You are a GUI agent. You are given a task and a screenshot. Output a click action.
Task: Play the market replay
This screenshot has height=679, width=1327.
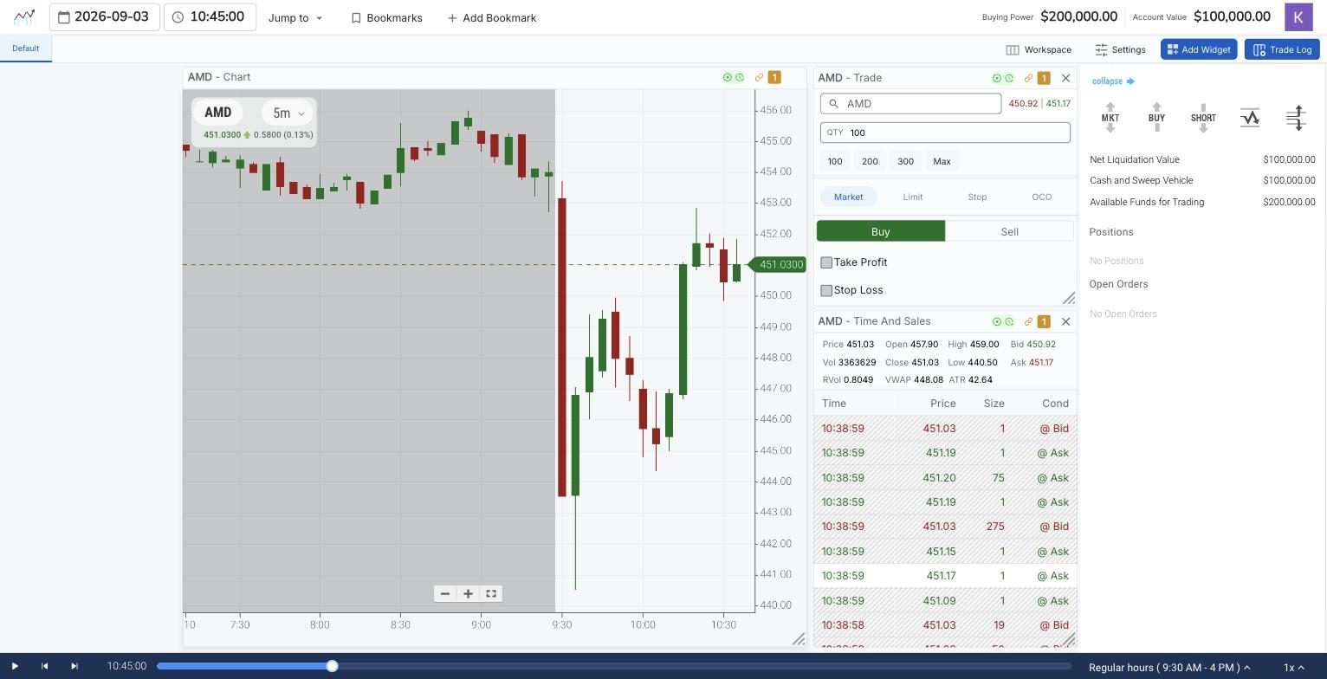(15, 666)
